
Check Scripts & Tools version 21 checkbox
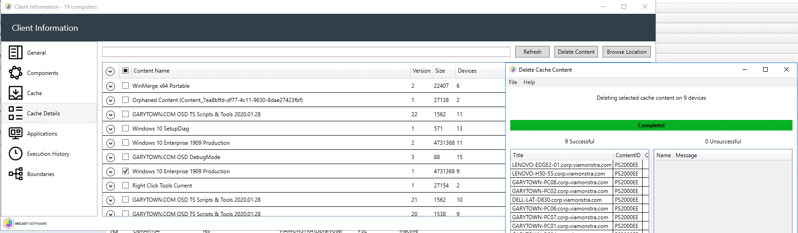[x=125, y=199]
